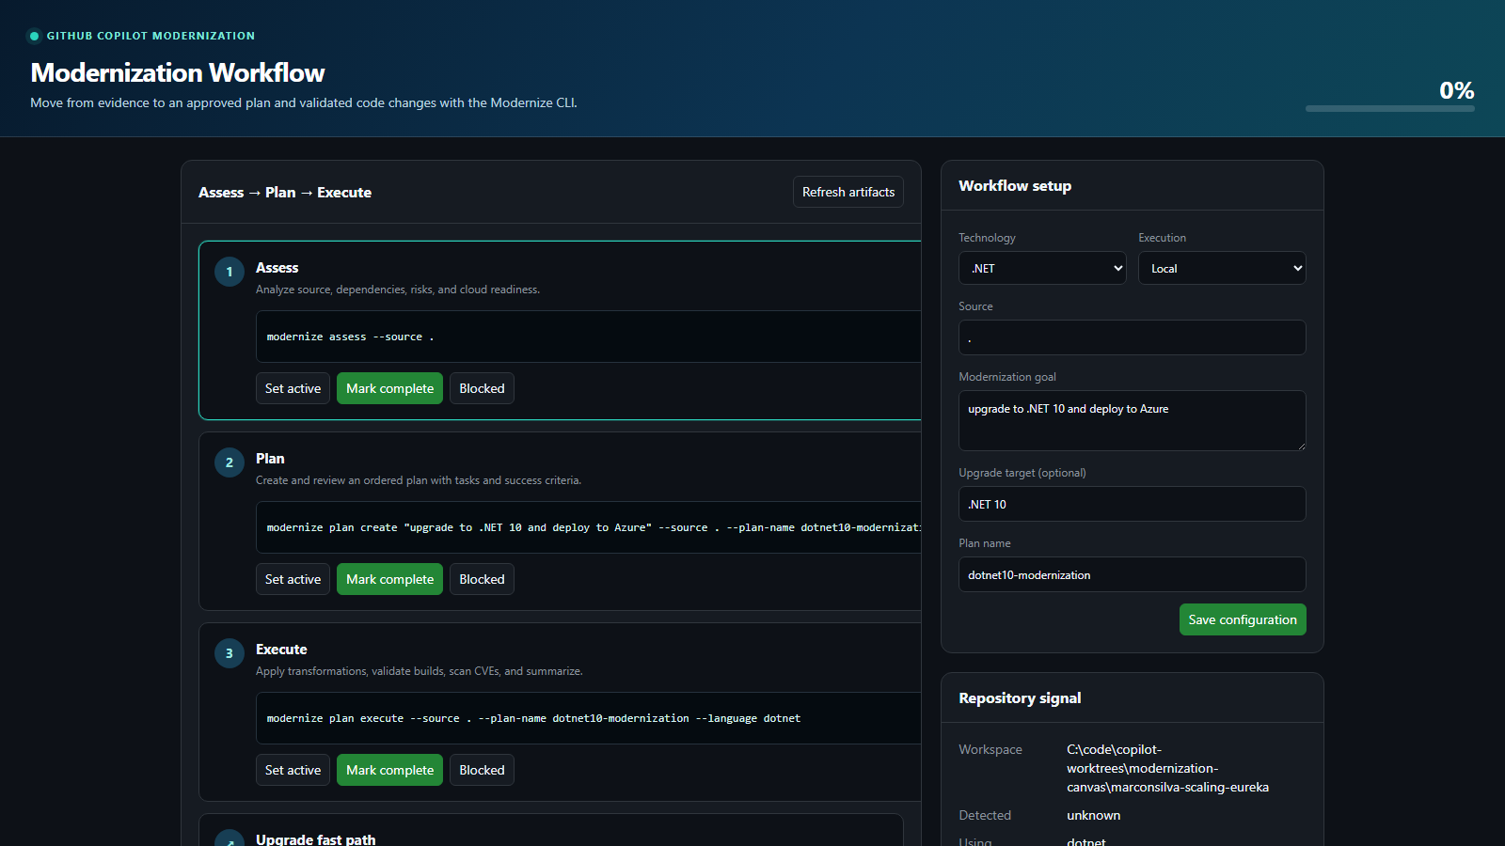Flag the Execute step as Blocked
The image size is (1505, 846).
click(x=482, y=770)
